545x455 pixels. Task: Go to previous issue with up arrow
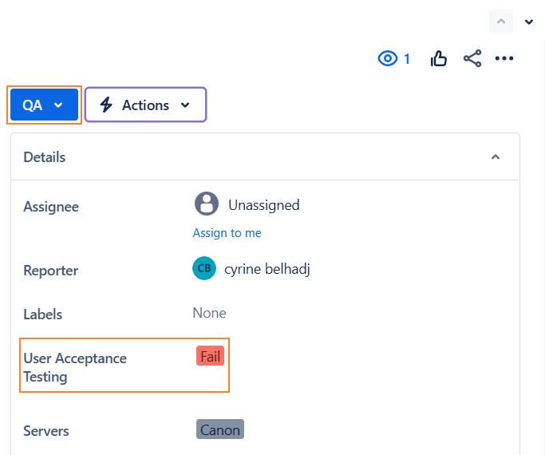(x=501, y=22)
